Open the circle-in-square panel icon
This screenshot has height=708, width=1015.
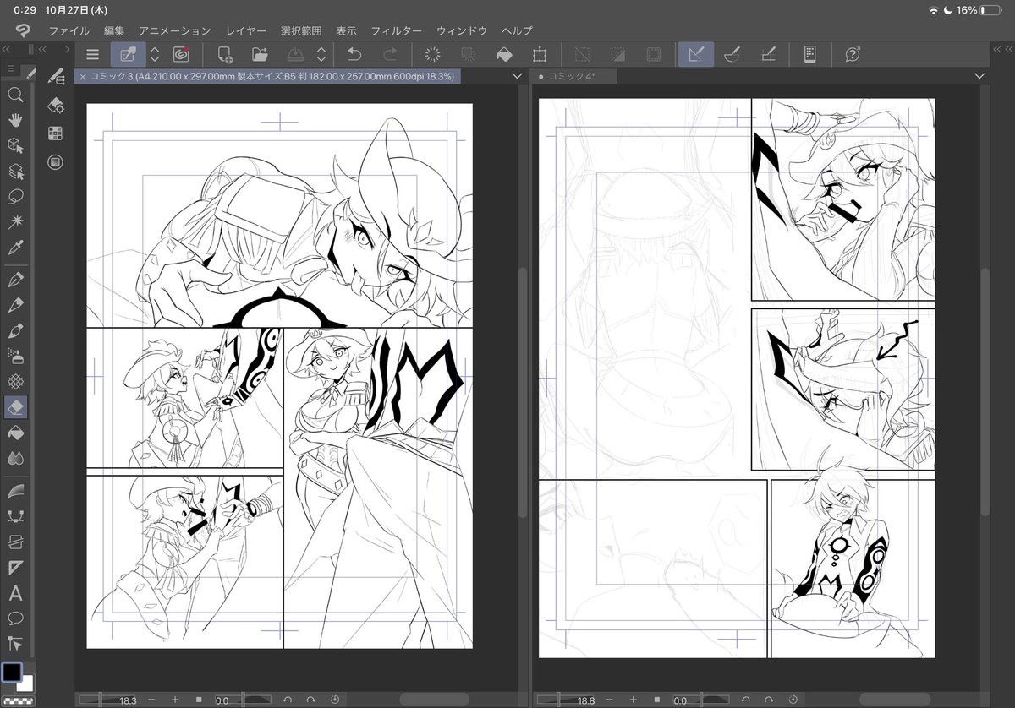click(56, 161)
